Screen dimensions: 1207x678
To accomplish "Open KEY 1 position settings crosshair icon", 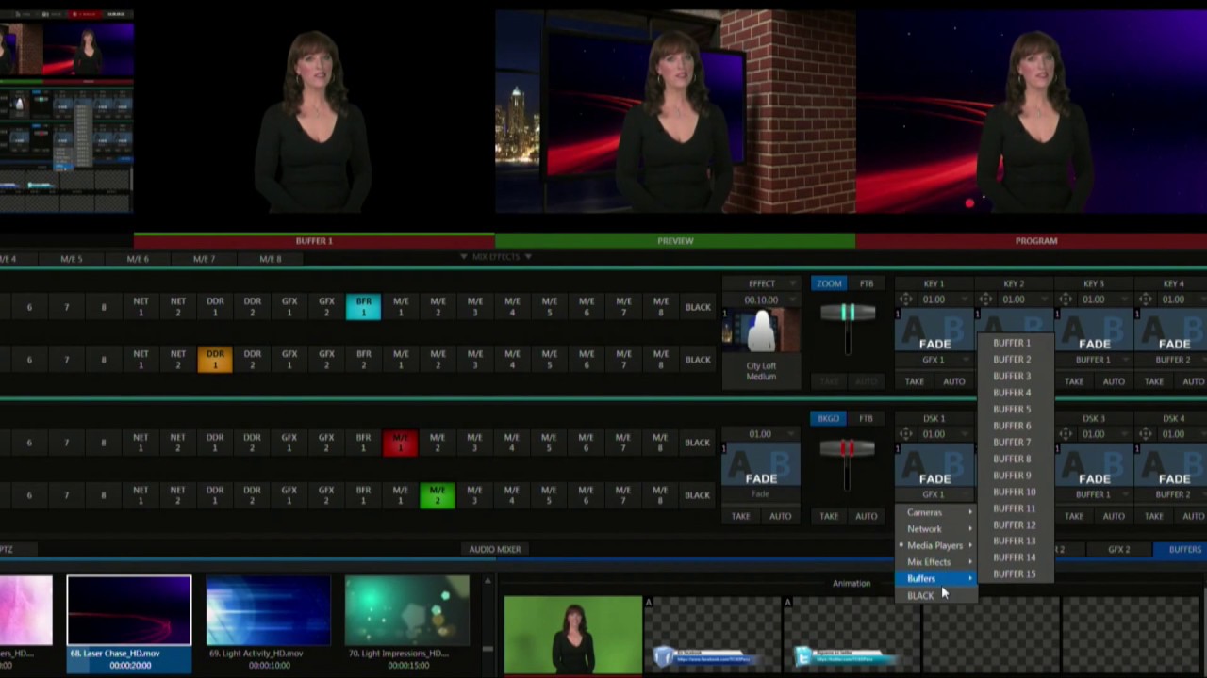I will pyautogui.click(x=905, y=299).
